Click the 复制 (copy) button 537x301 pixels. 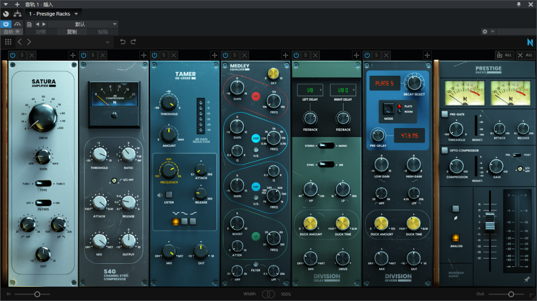[x=72, y=32]
